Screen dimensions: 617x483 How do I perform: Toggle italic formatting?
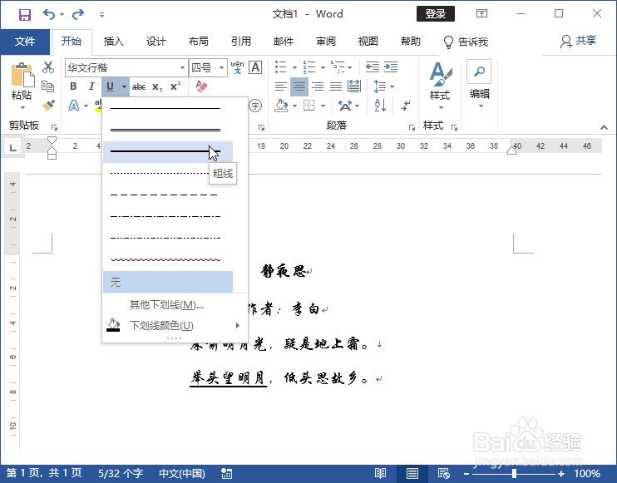tap(91, 86)
